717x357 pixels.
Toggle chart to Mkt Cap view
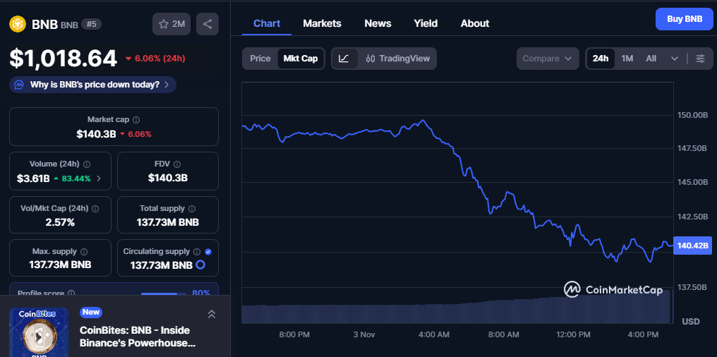click(301, 59)
